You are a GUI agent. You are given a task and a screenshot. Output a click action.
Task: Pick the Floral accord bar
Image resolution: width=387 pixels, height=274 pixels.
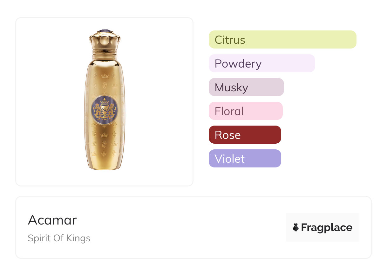(x=245, y=111)
